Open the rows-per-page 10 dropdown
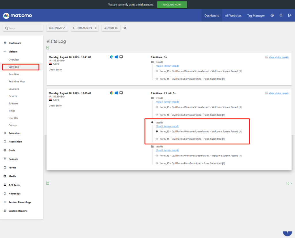295x238 pixels. click(289, 183)
